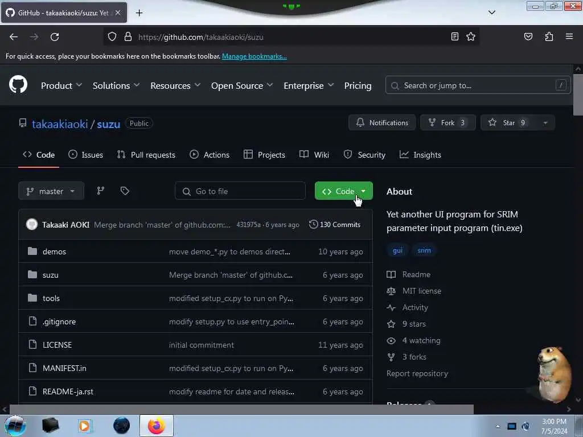Open the Pocket save icon
This screenshot has width=583, height=437.
point(528,36)
